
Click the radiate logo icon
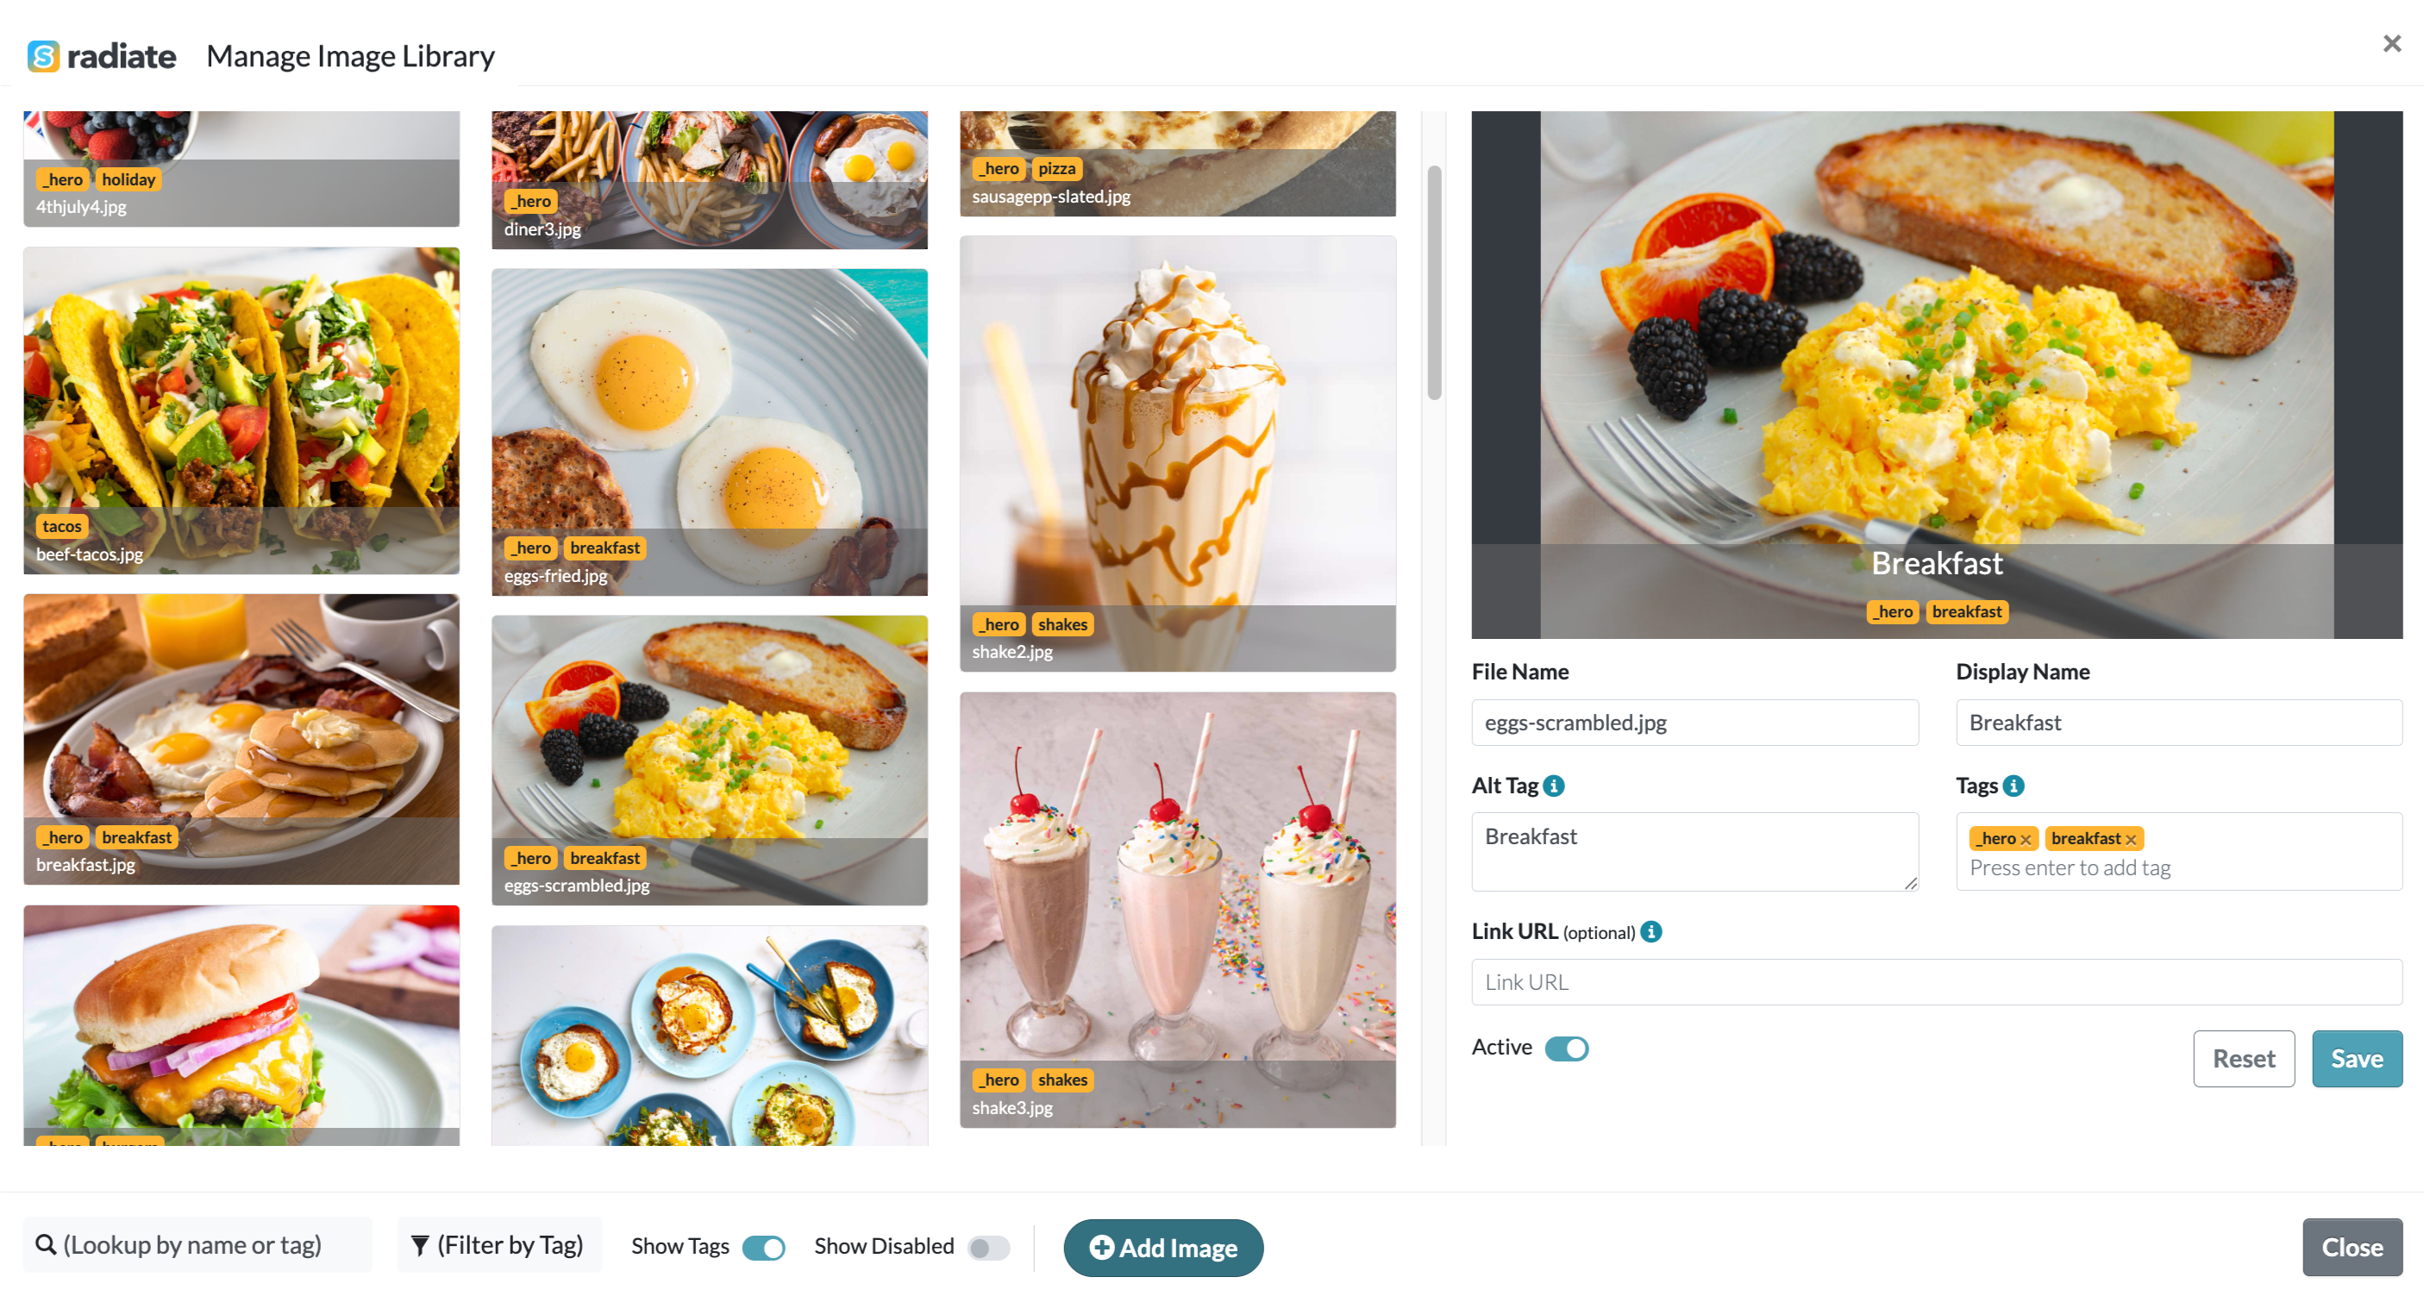[x=43, y=56]
